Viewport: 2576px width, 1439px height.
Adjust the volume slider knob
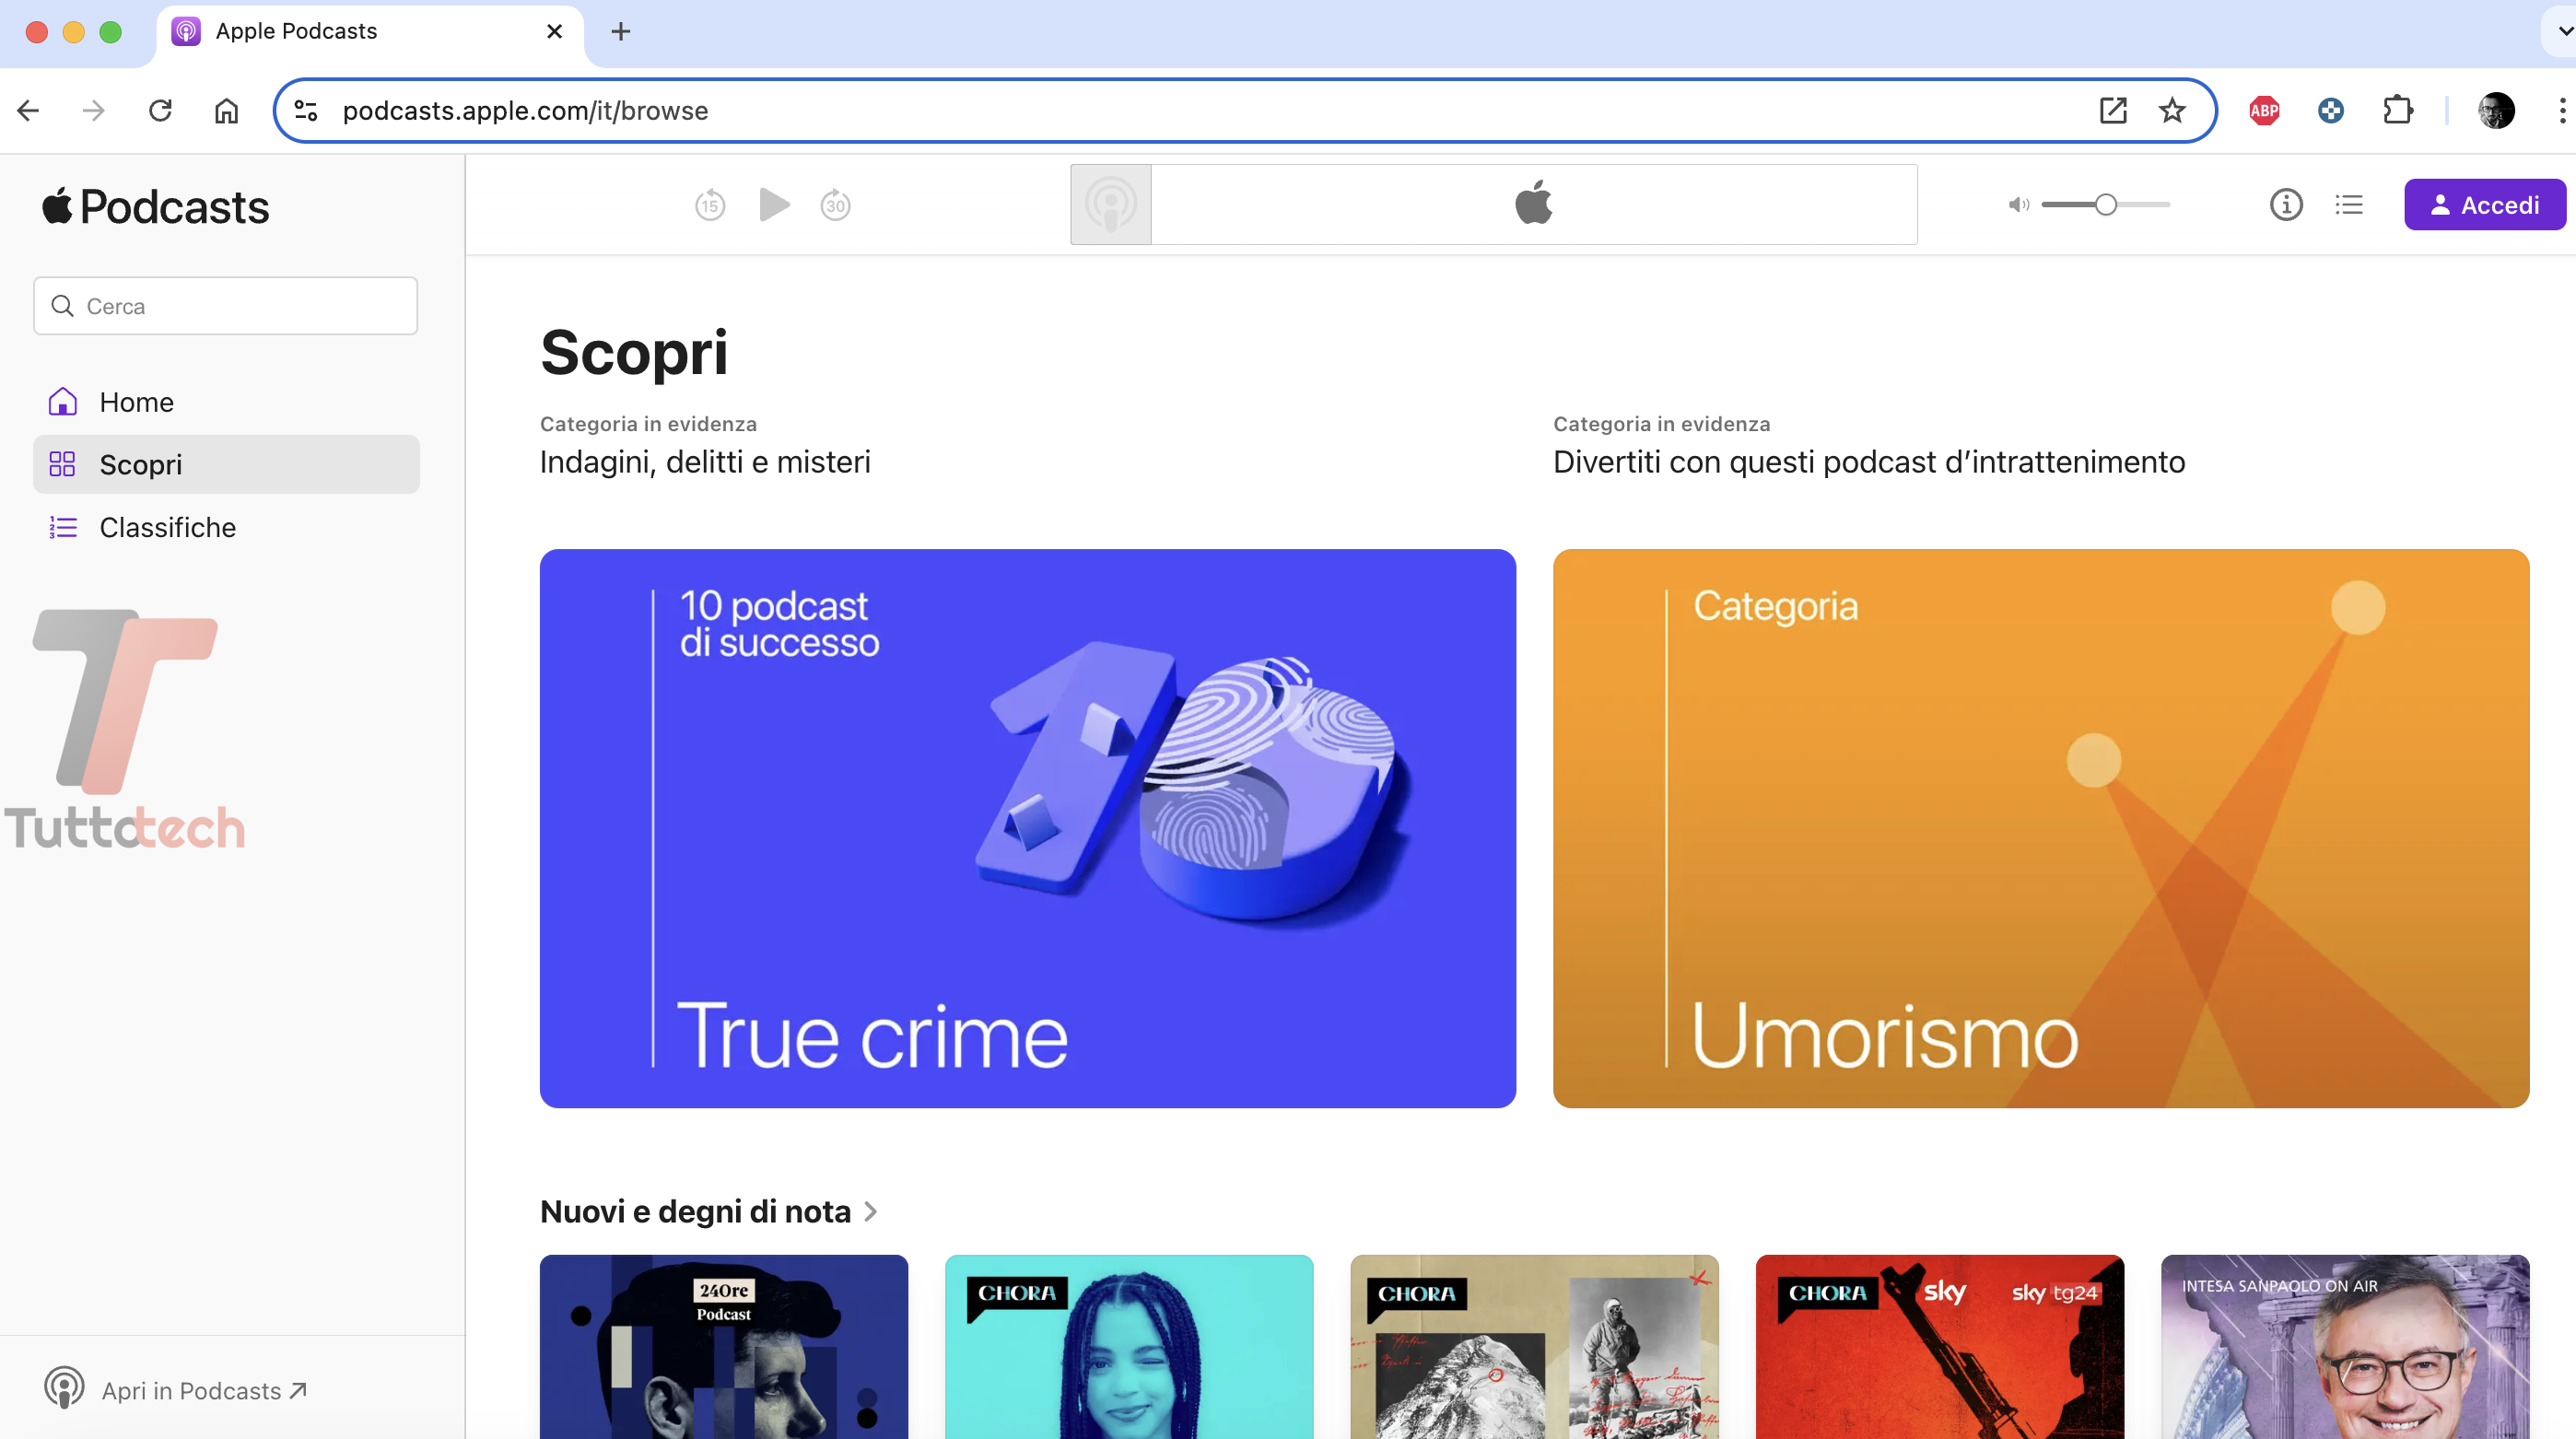click(x=2106, y=205)
